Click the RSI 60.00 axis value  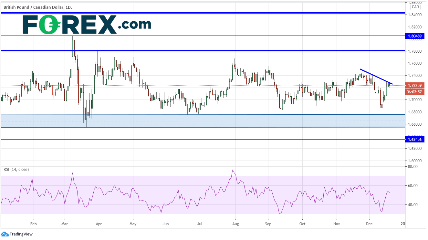tap(413, 186)
